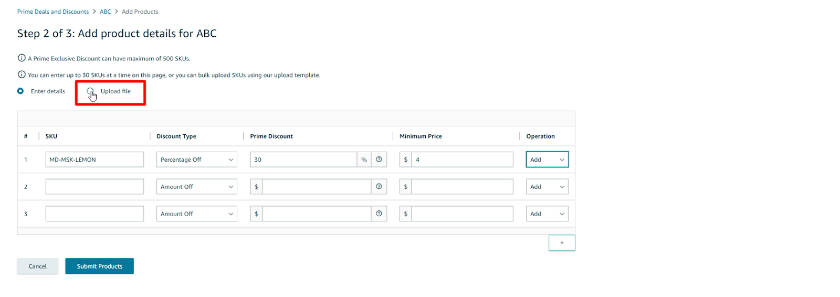
Task: Click the Cancel button
Action: [37, 266]
